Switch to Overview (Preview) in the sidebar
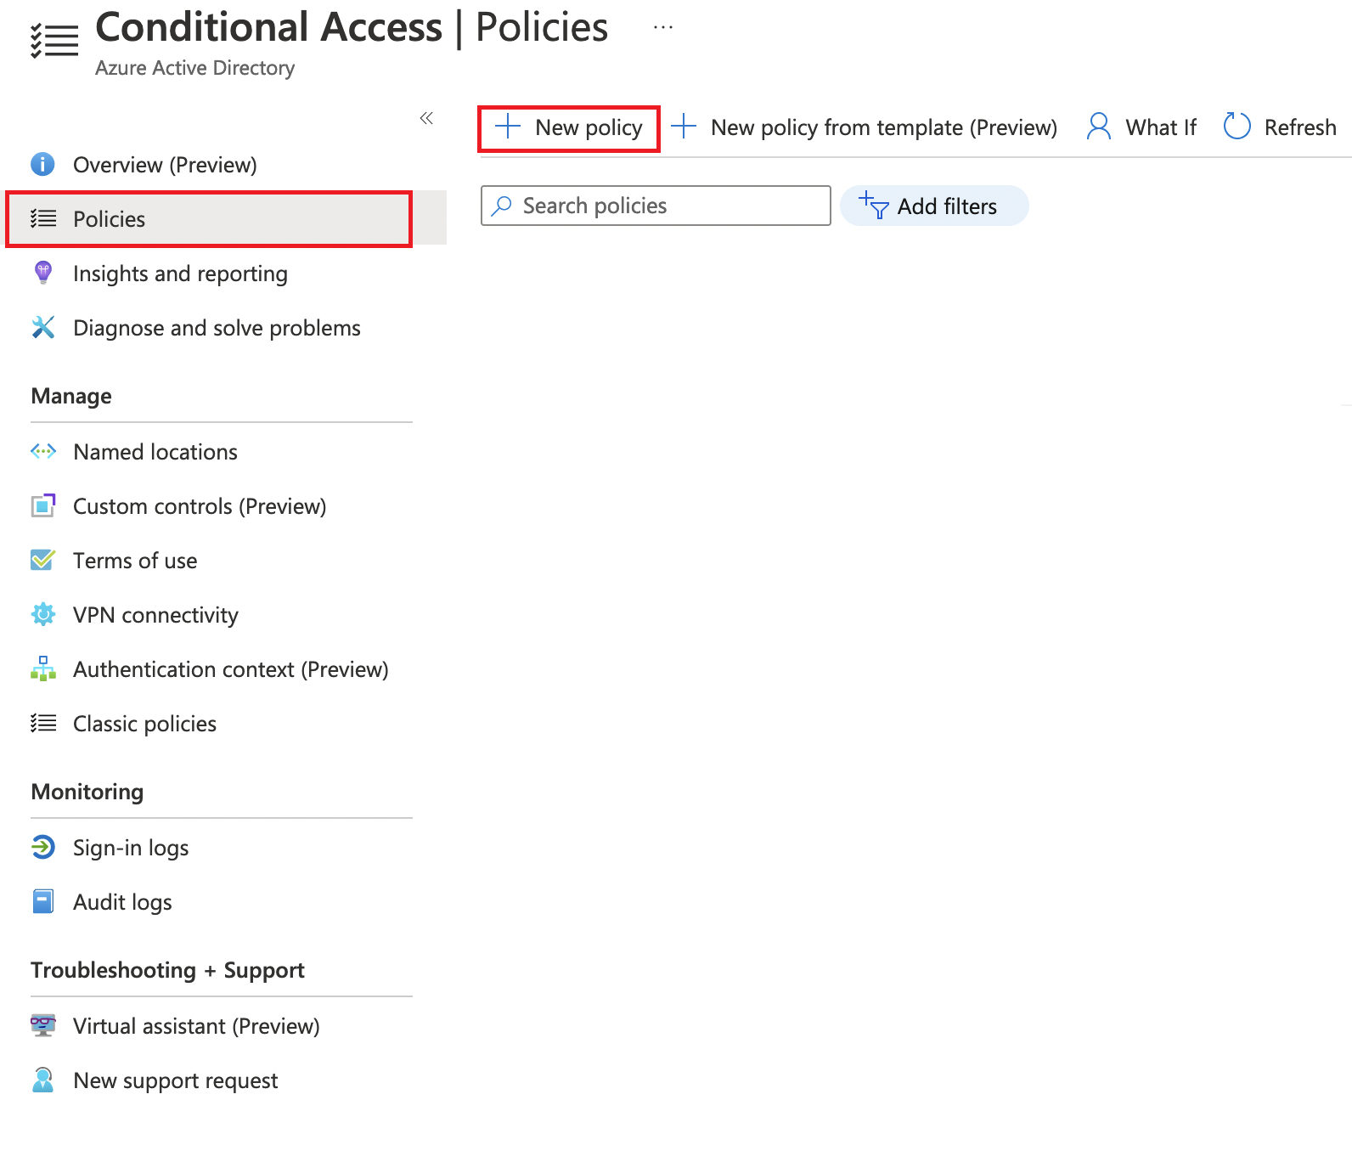 165,164
